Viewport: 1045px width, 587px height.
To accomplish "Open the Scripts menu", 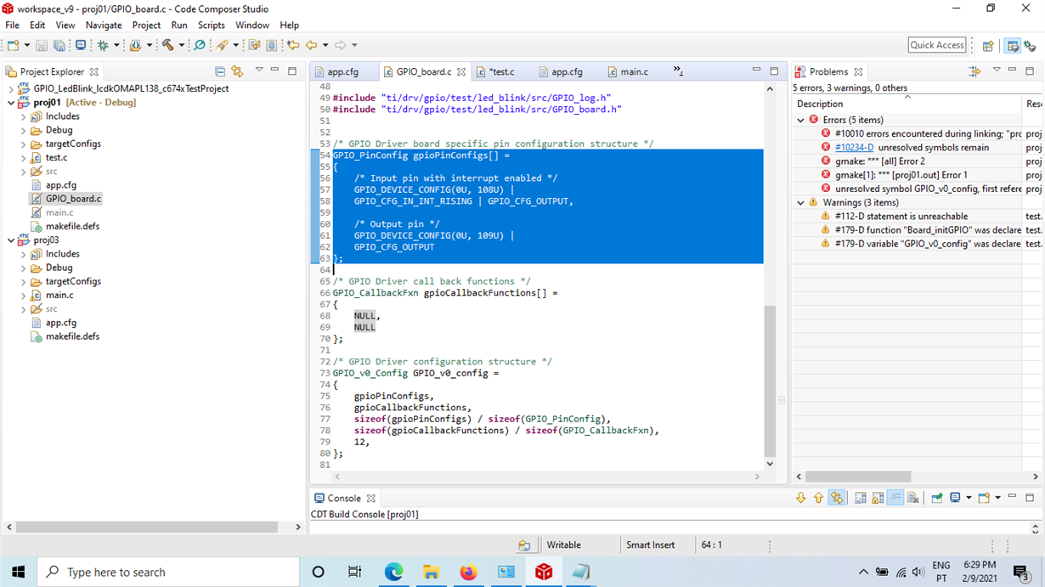I will (x=212, y=25).
